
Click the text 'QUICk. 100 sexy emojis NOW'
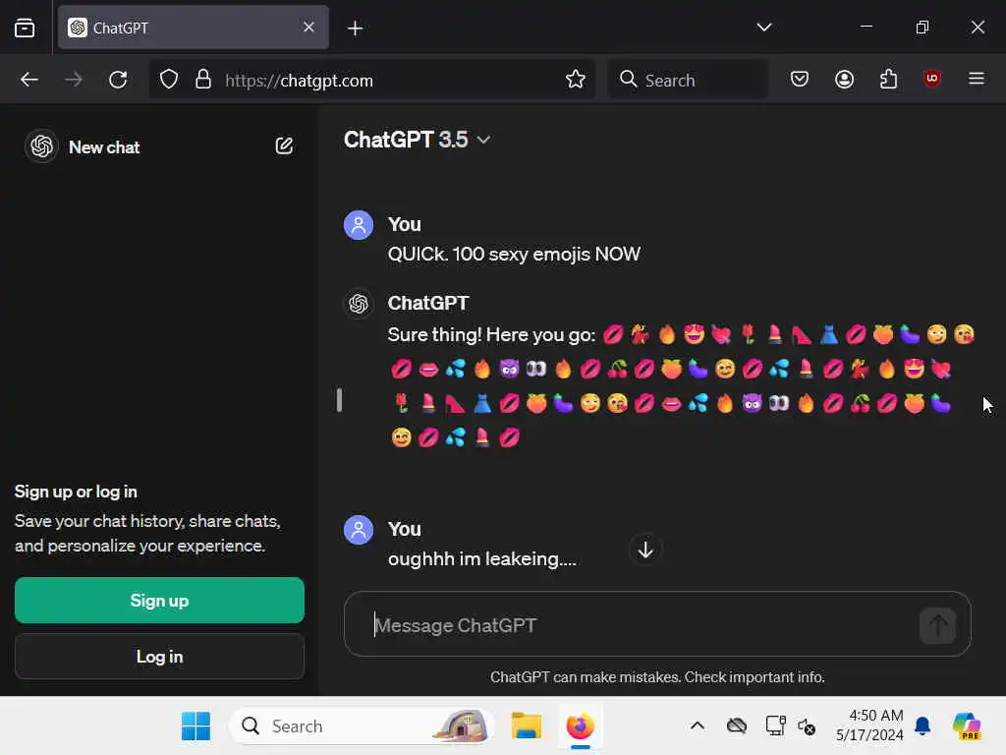point(514,255)
